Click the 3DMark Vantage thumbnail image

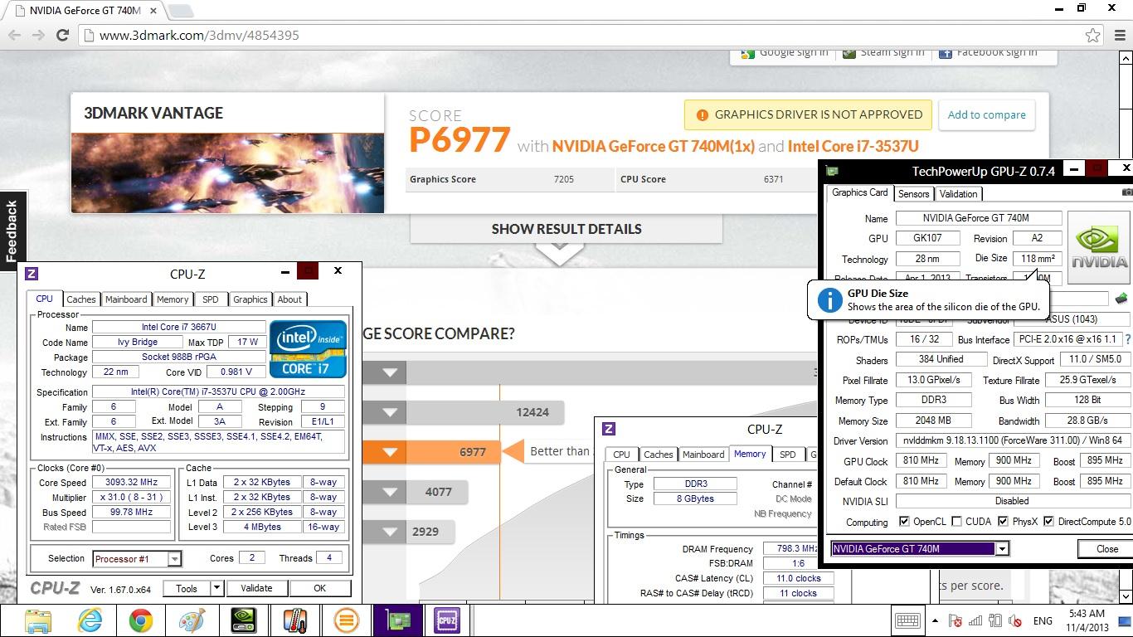click(227, 173)
